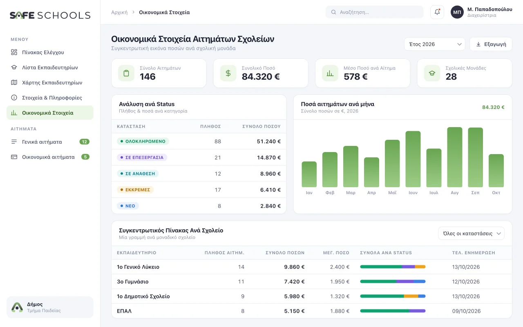Click the Safe Schools logo

pyautogui.click(x=50, y=15)
